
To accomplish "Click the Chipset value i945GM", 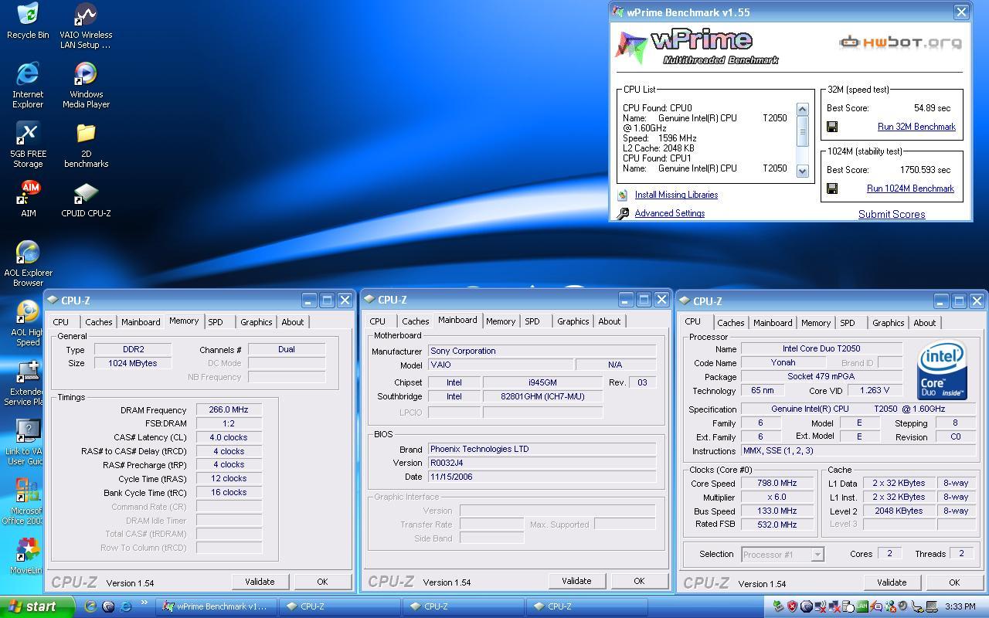I will (542, 382).
